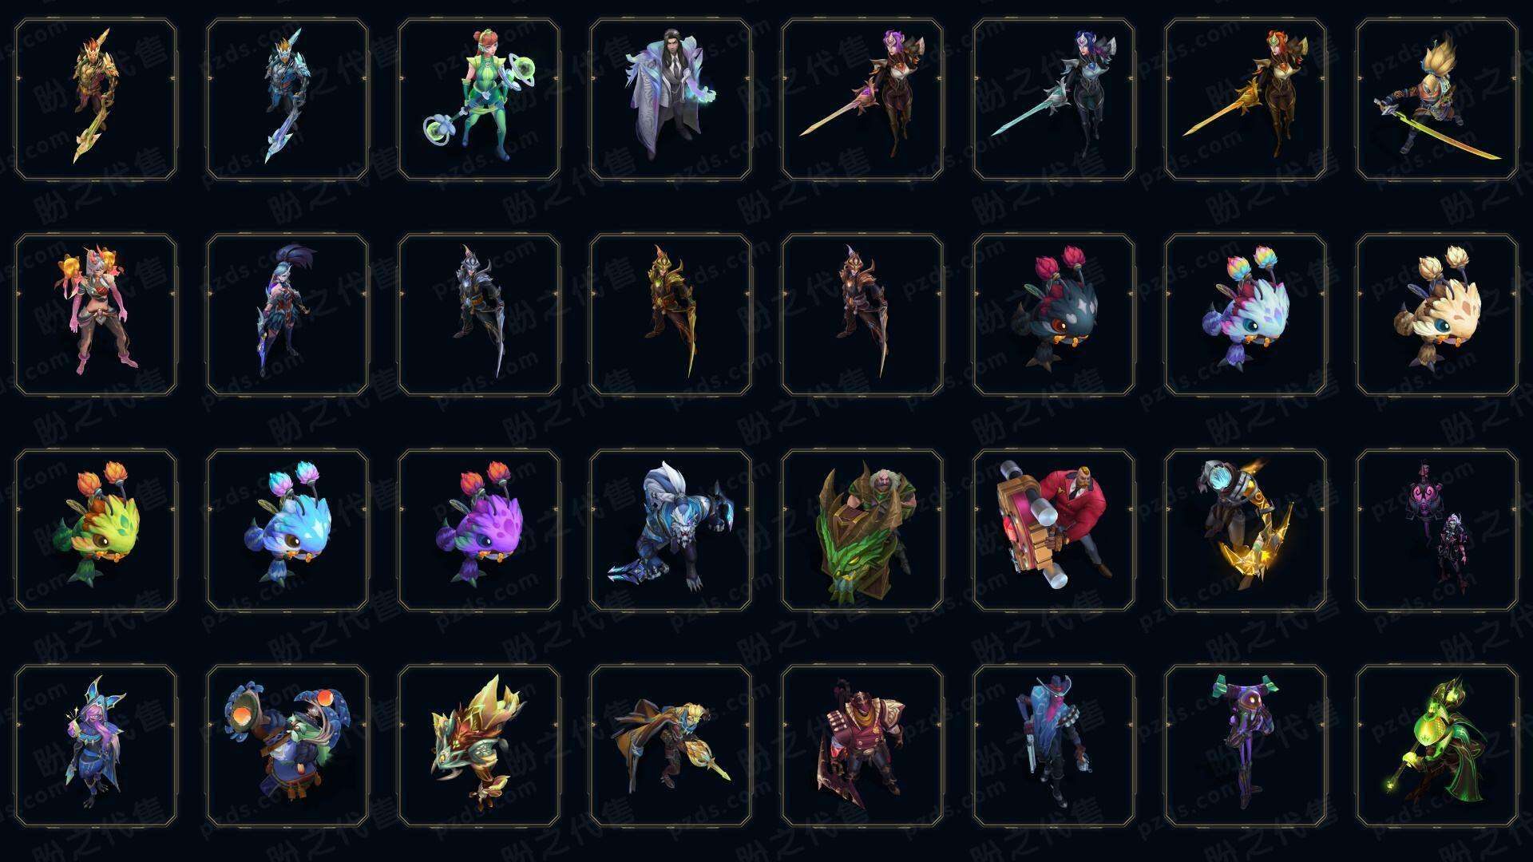Select the blue cowboy hat gunslinger
Screen dimensions: 1533x862
click(x=1054, y=745)
